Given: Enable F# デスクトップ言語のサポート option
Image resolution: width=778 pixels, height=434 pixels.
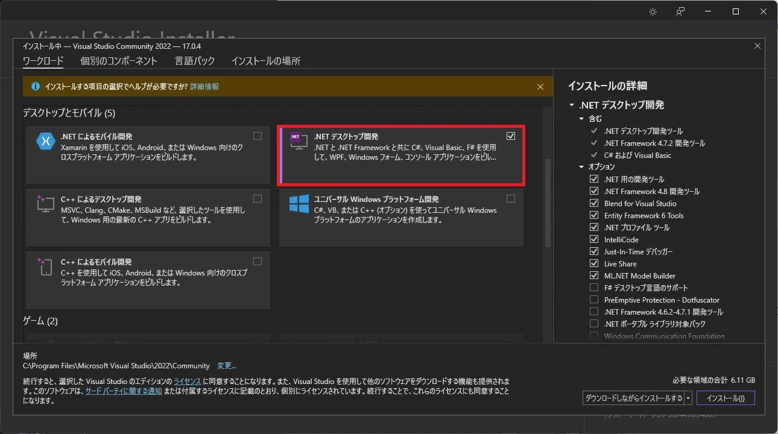Looking at the screenshot, I should [594, 288].
